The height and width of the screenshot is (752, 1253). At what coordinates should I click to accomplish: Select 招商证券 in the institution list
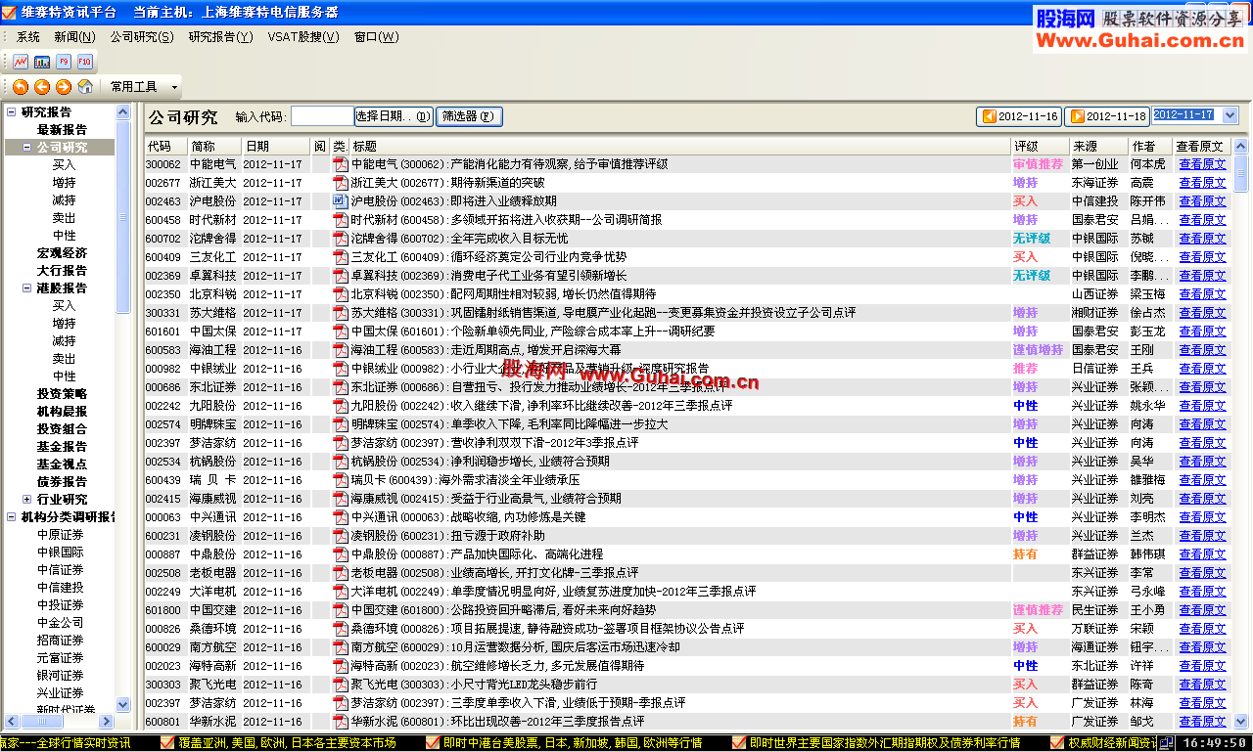click(61, 641)
